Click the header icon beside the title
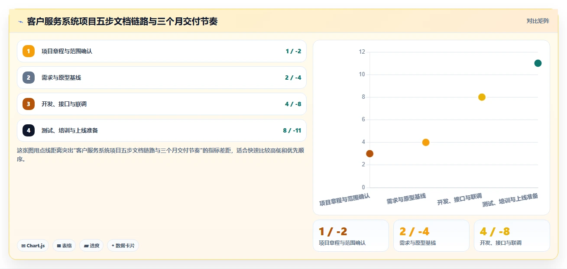Image resolution: width=567 pixels, height=269 pixels. [20, 22]
